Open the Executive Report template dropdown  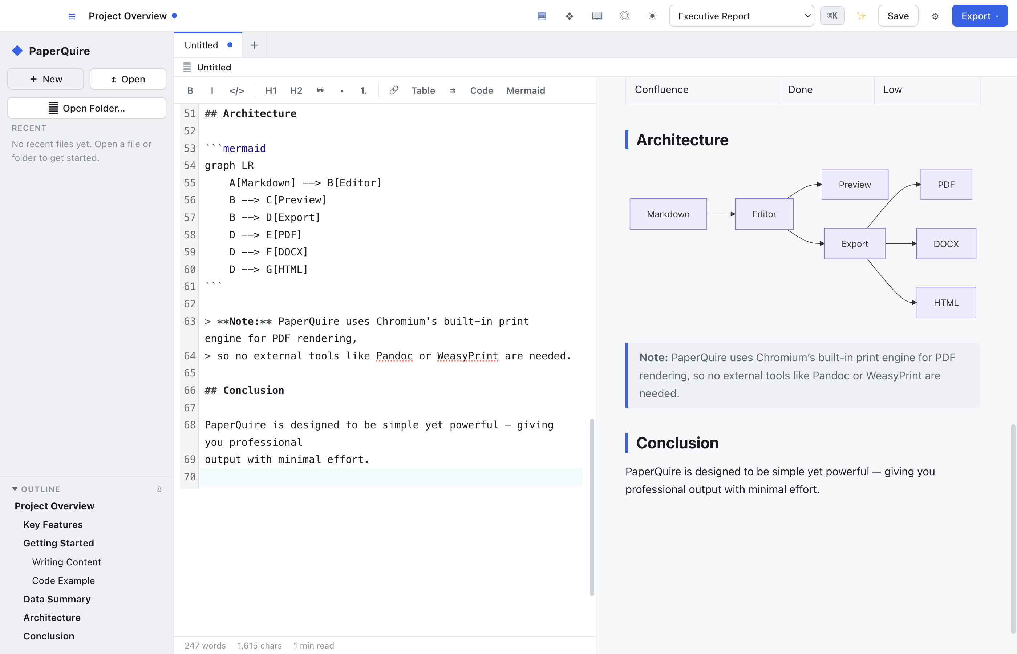(x=741, y=16)
